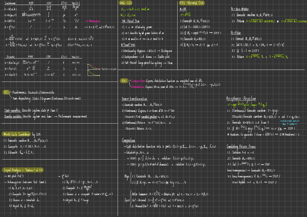Click the "Time-dependency" line under DES
307x217 pixels.
click(x=47, y=98)
